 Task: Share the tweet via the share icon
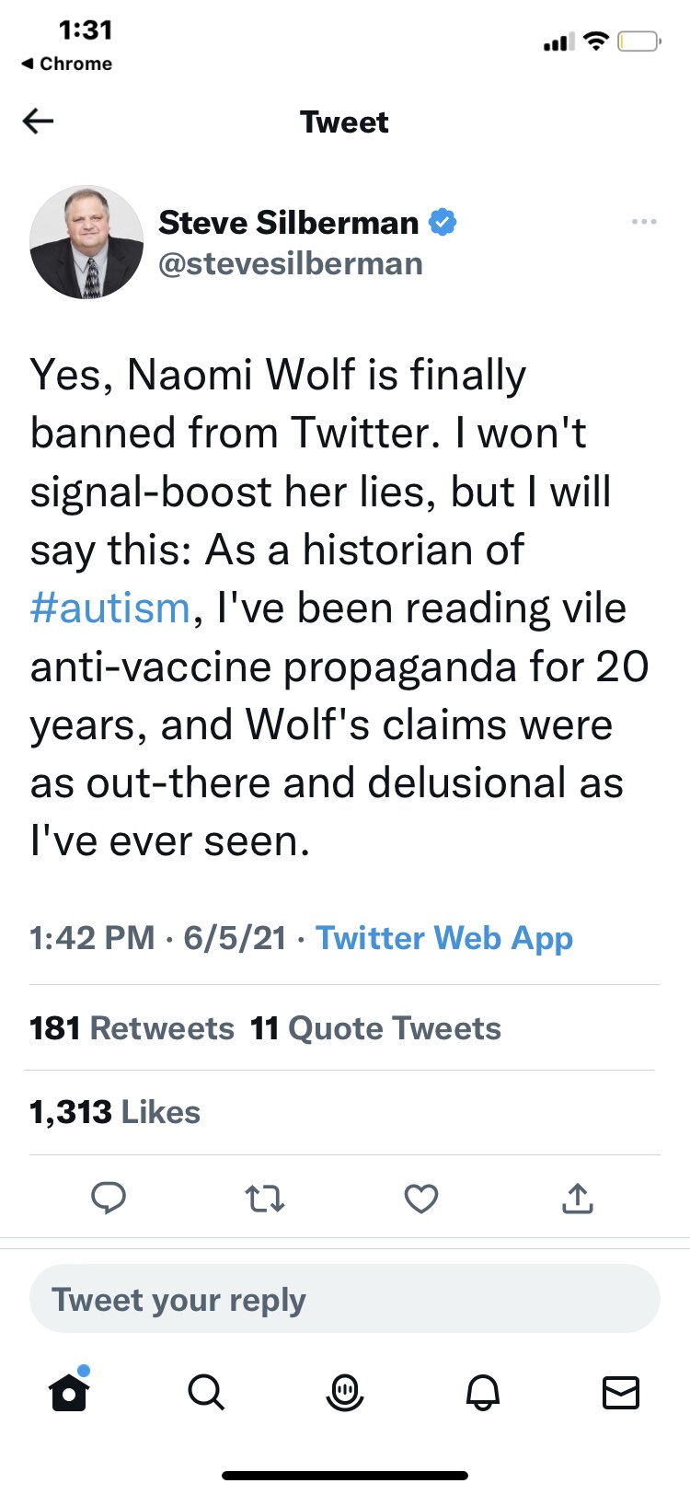577,1199
